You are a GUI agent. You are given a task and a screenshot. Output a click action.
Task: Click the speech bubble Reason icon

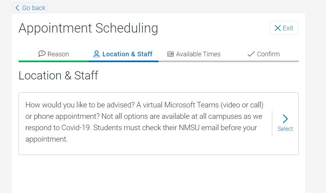click(x=42, y=54)
